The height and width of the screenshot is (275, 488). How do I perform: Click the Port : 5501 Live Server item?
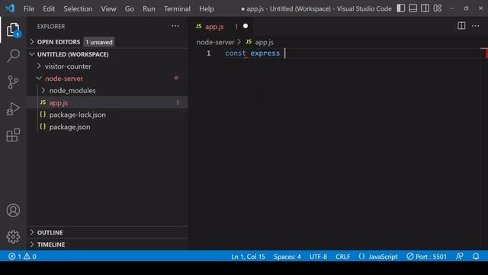coord(427,257)
